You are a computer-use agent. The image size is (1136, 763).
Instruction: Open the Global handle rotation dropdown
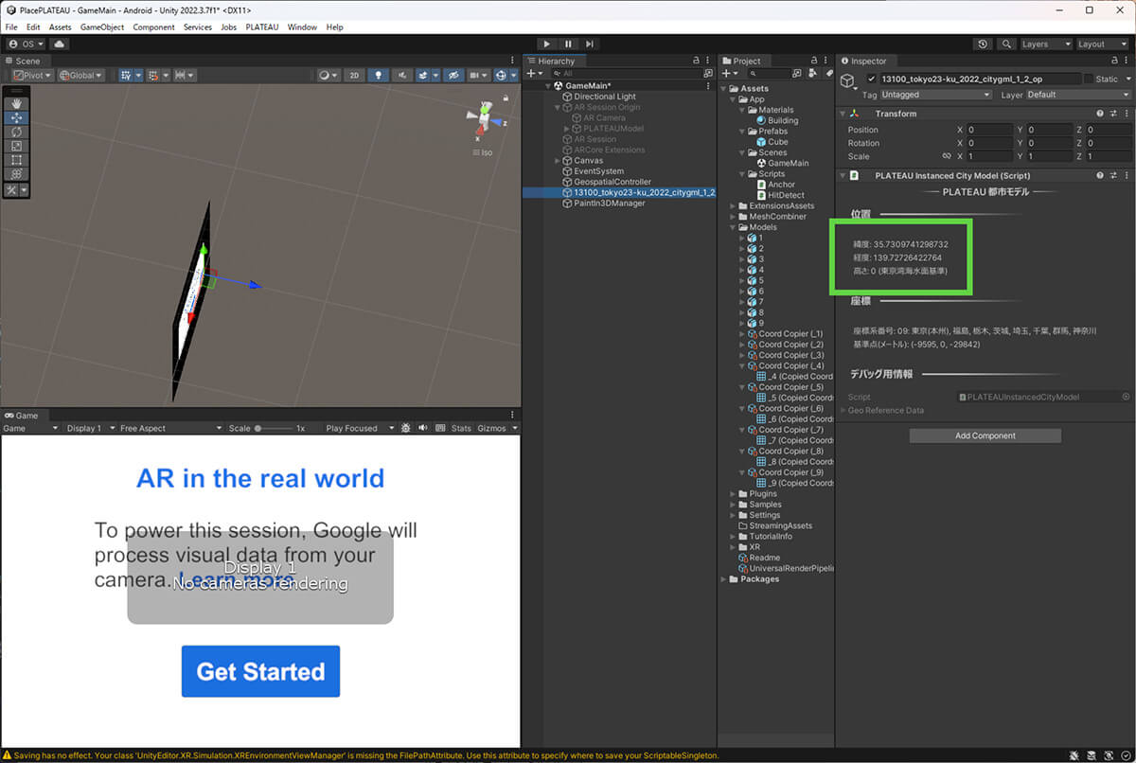pyautogui.click(x=82, y=75)
